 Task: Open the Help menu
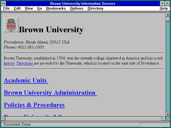click(164, 9)
